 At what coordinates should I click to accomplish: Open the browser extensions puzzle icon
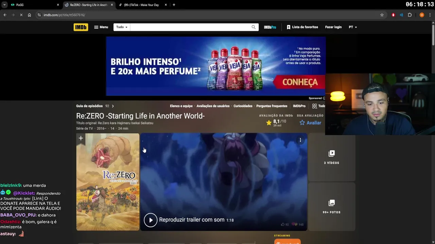(410, 15)
